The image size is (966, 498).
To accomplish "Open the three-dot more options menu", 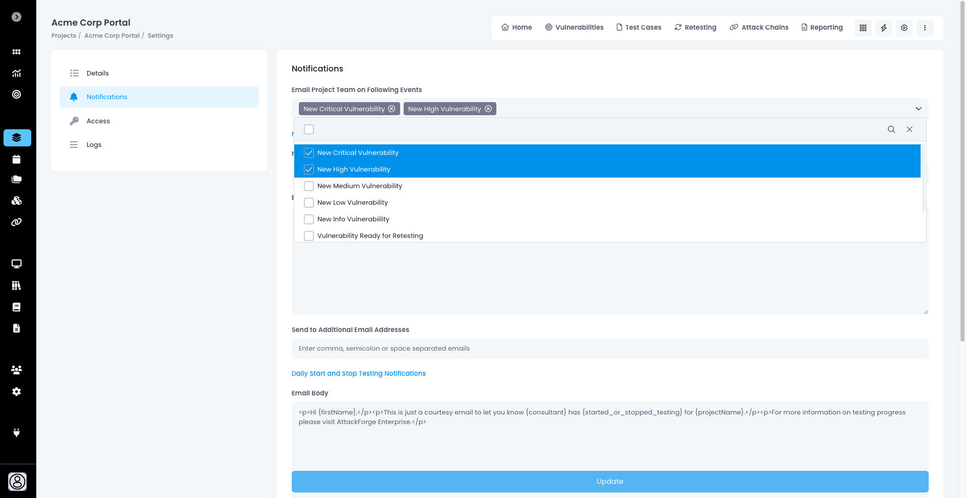I will click(x=925, y=28).
